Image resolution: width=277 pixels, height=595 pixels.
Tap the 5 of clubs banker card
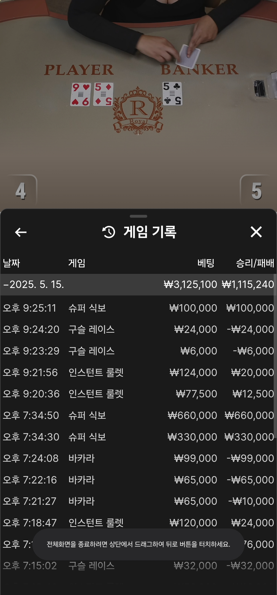click(x=172, y=94)
